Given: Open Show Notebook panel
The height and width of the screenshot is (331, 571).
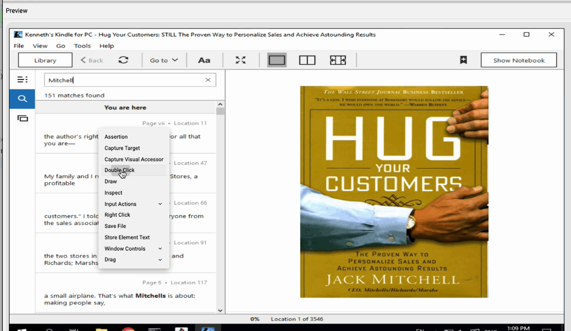Looking at the screenshot, I should point(519,60).
